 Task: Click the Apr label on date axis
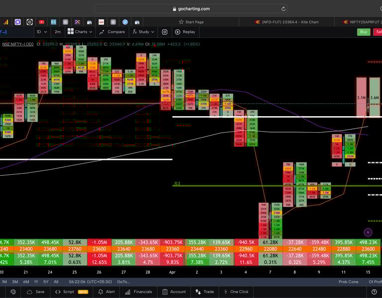[172, 272]
